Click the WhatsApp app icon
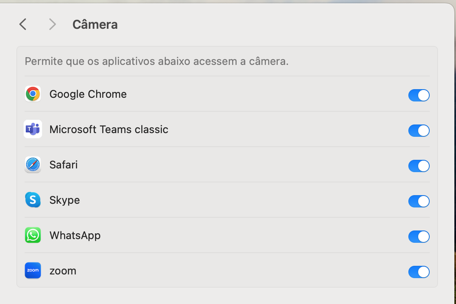Screen dimensions: 456x304 click(33, 235)
